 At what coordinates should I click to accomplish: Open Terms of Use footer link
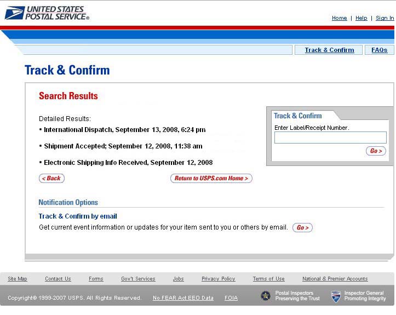point(269,279)
